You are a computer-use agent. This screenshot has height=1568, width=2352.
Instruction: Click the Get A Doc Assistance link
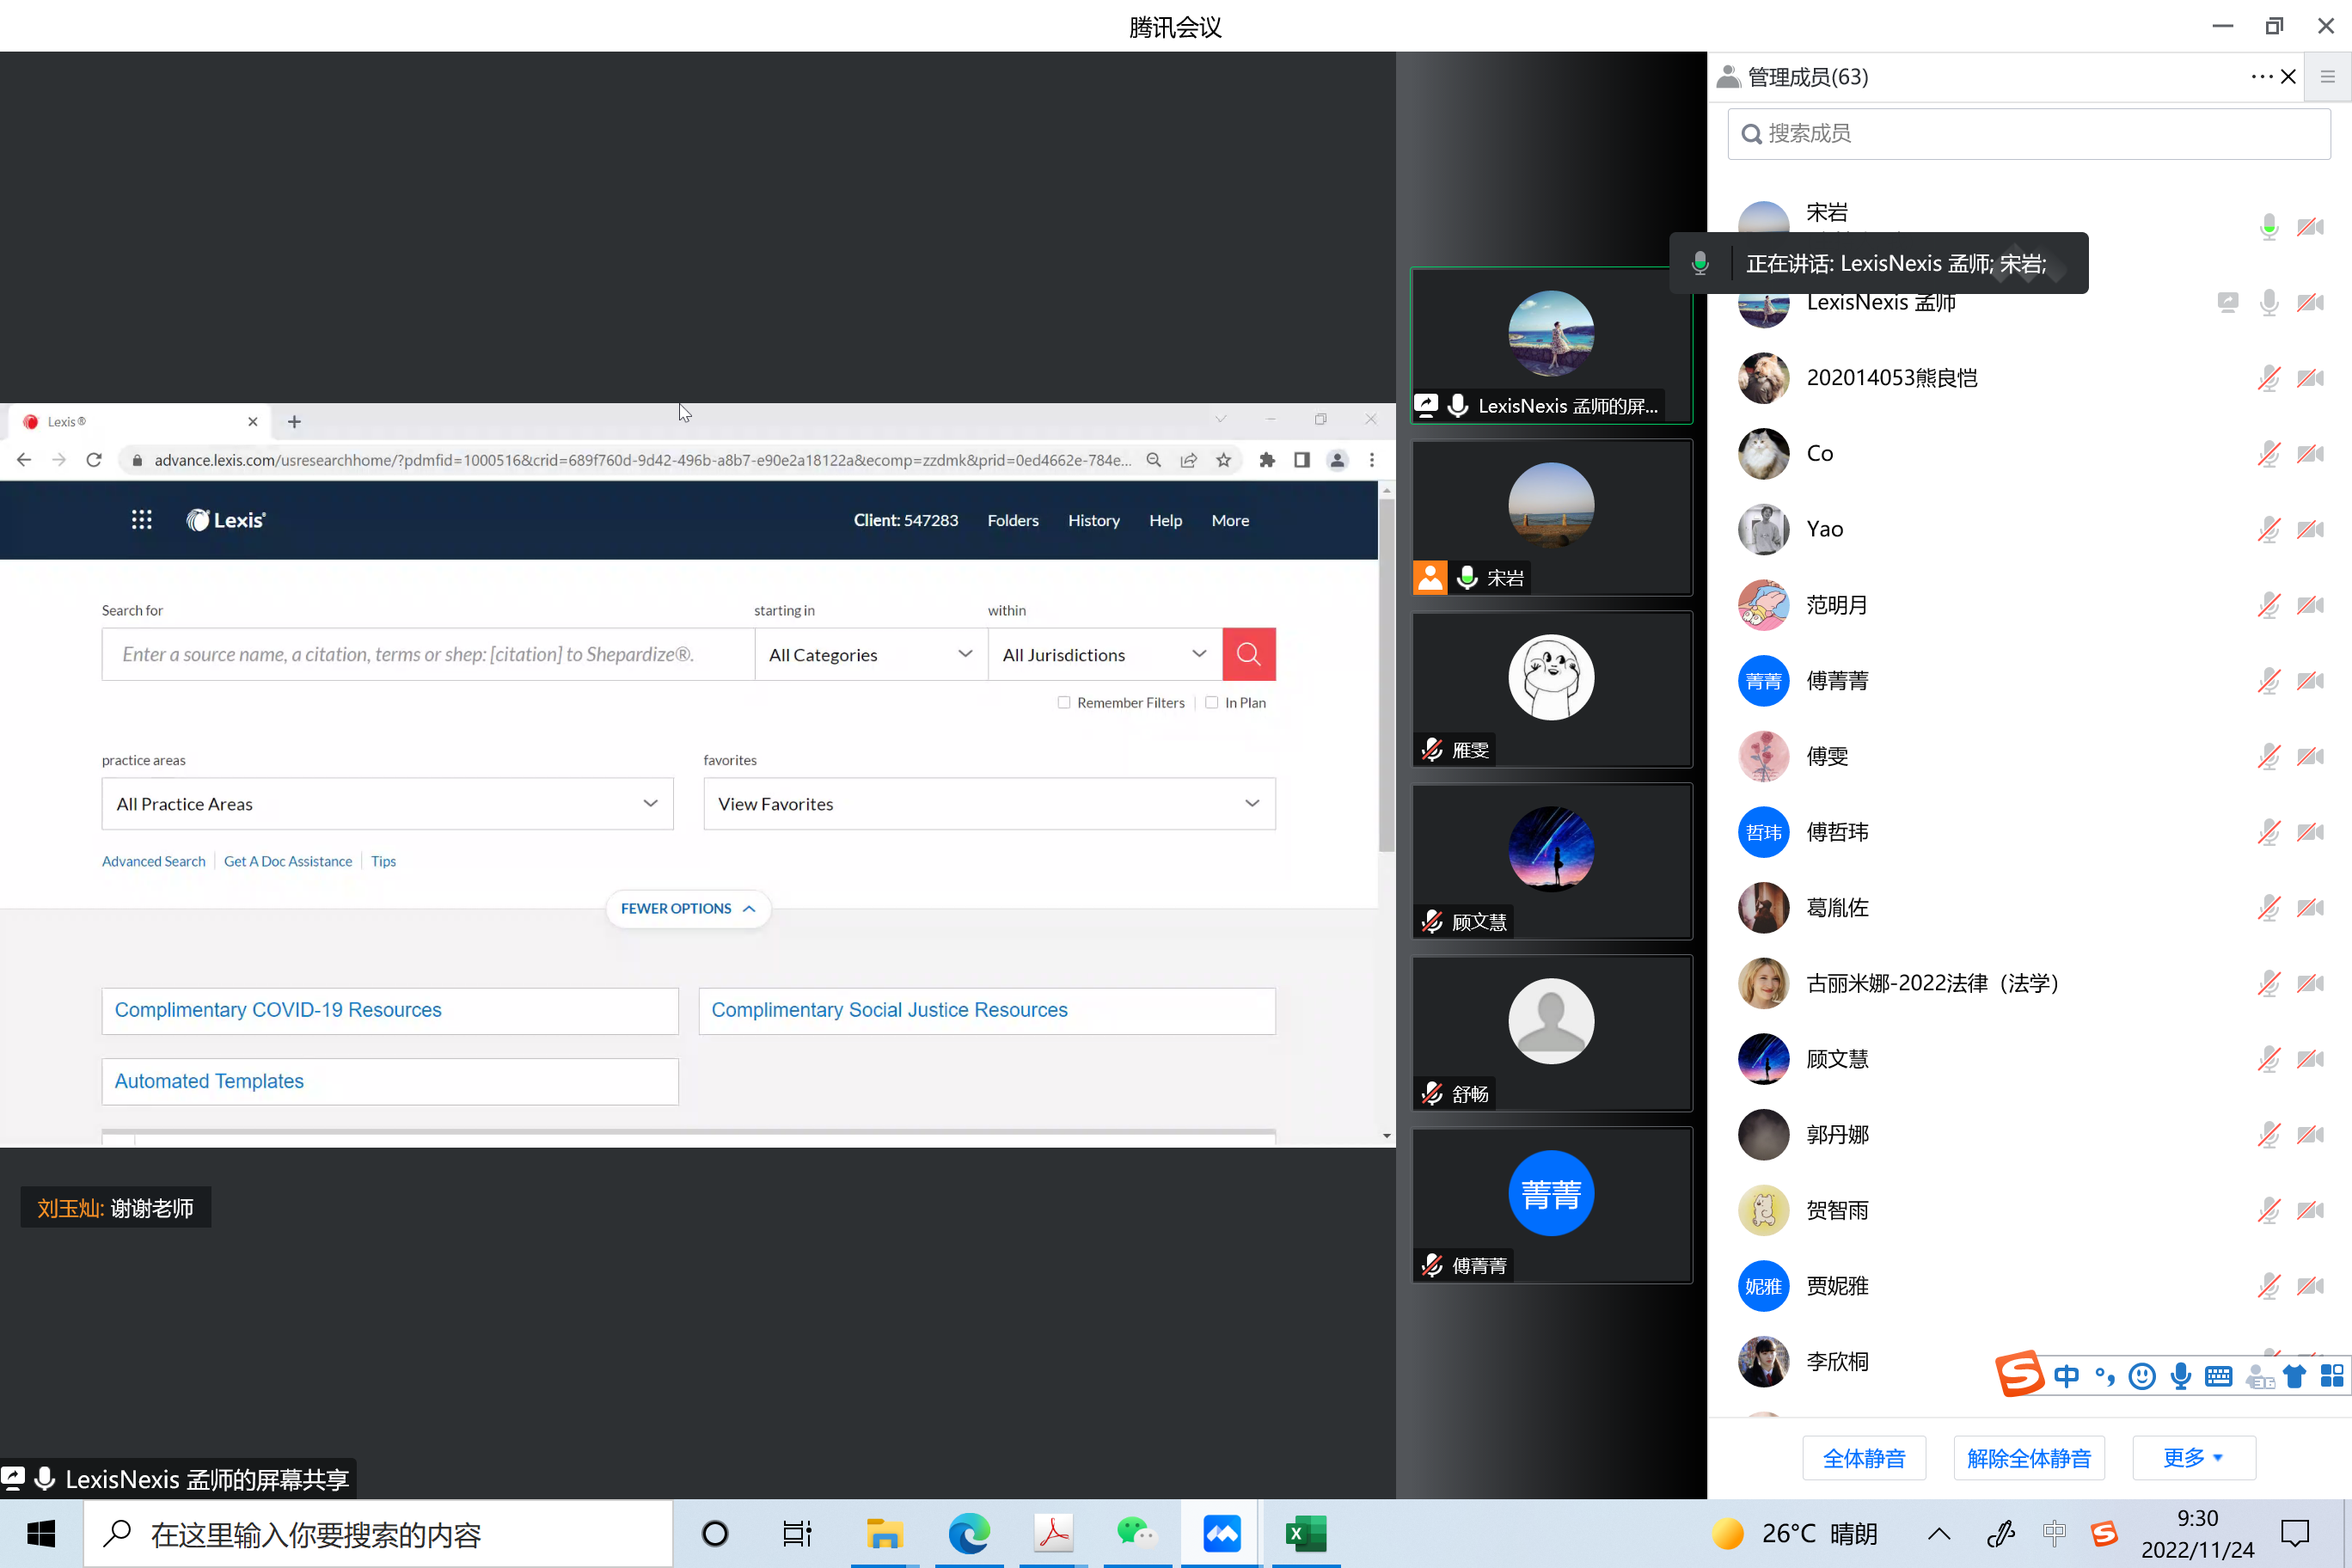click(x=288, y=861)
